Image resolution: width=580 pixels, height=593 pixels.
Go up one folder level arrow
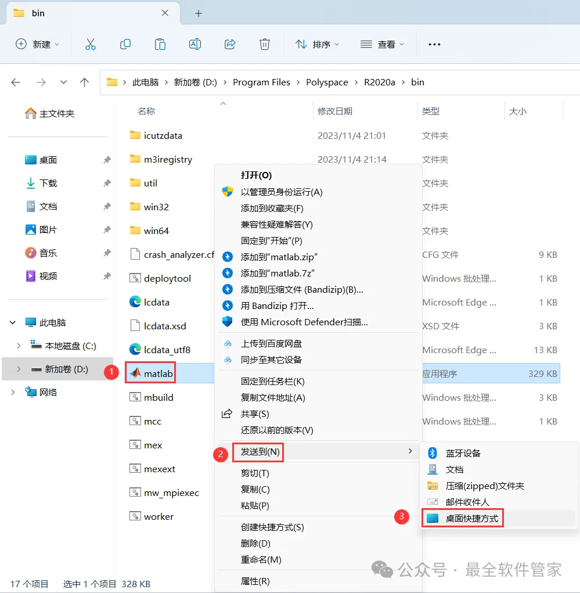tap(84, 82)
